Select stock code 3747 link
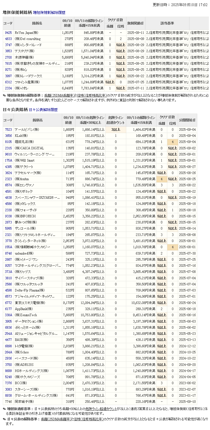The height and width of the screenshot is (430, 210). pyautogui.click(x=8, y=45)
